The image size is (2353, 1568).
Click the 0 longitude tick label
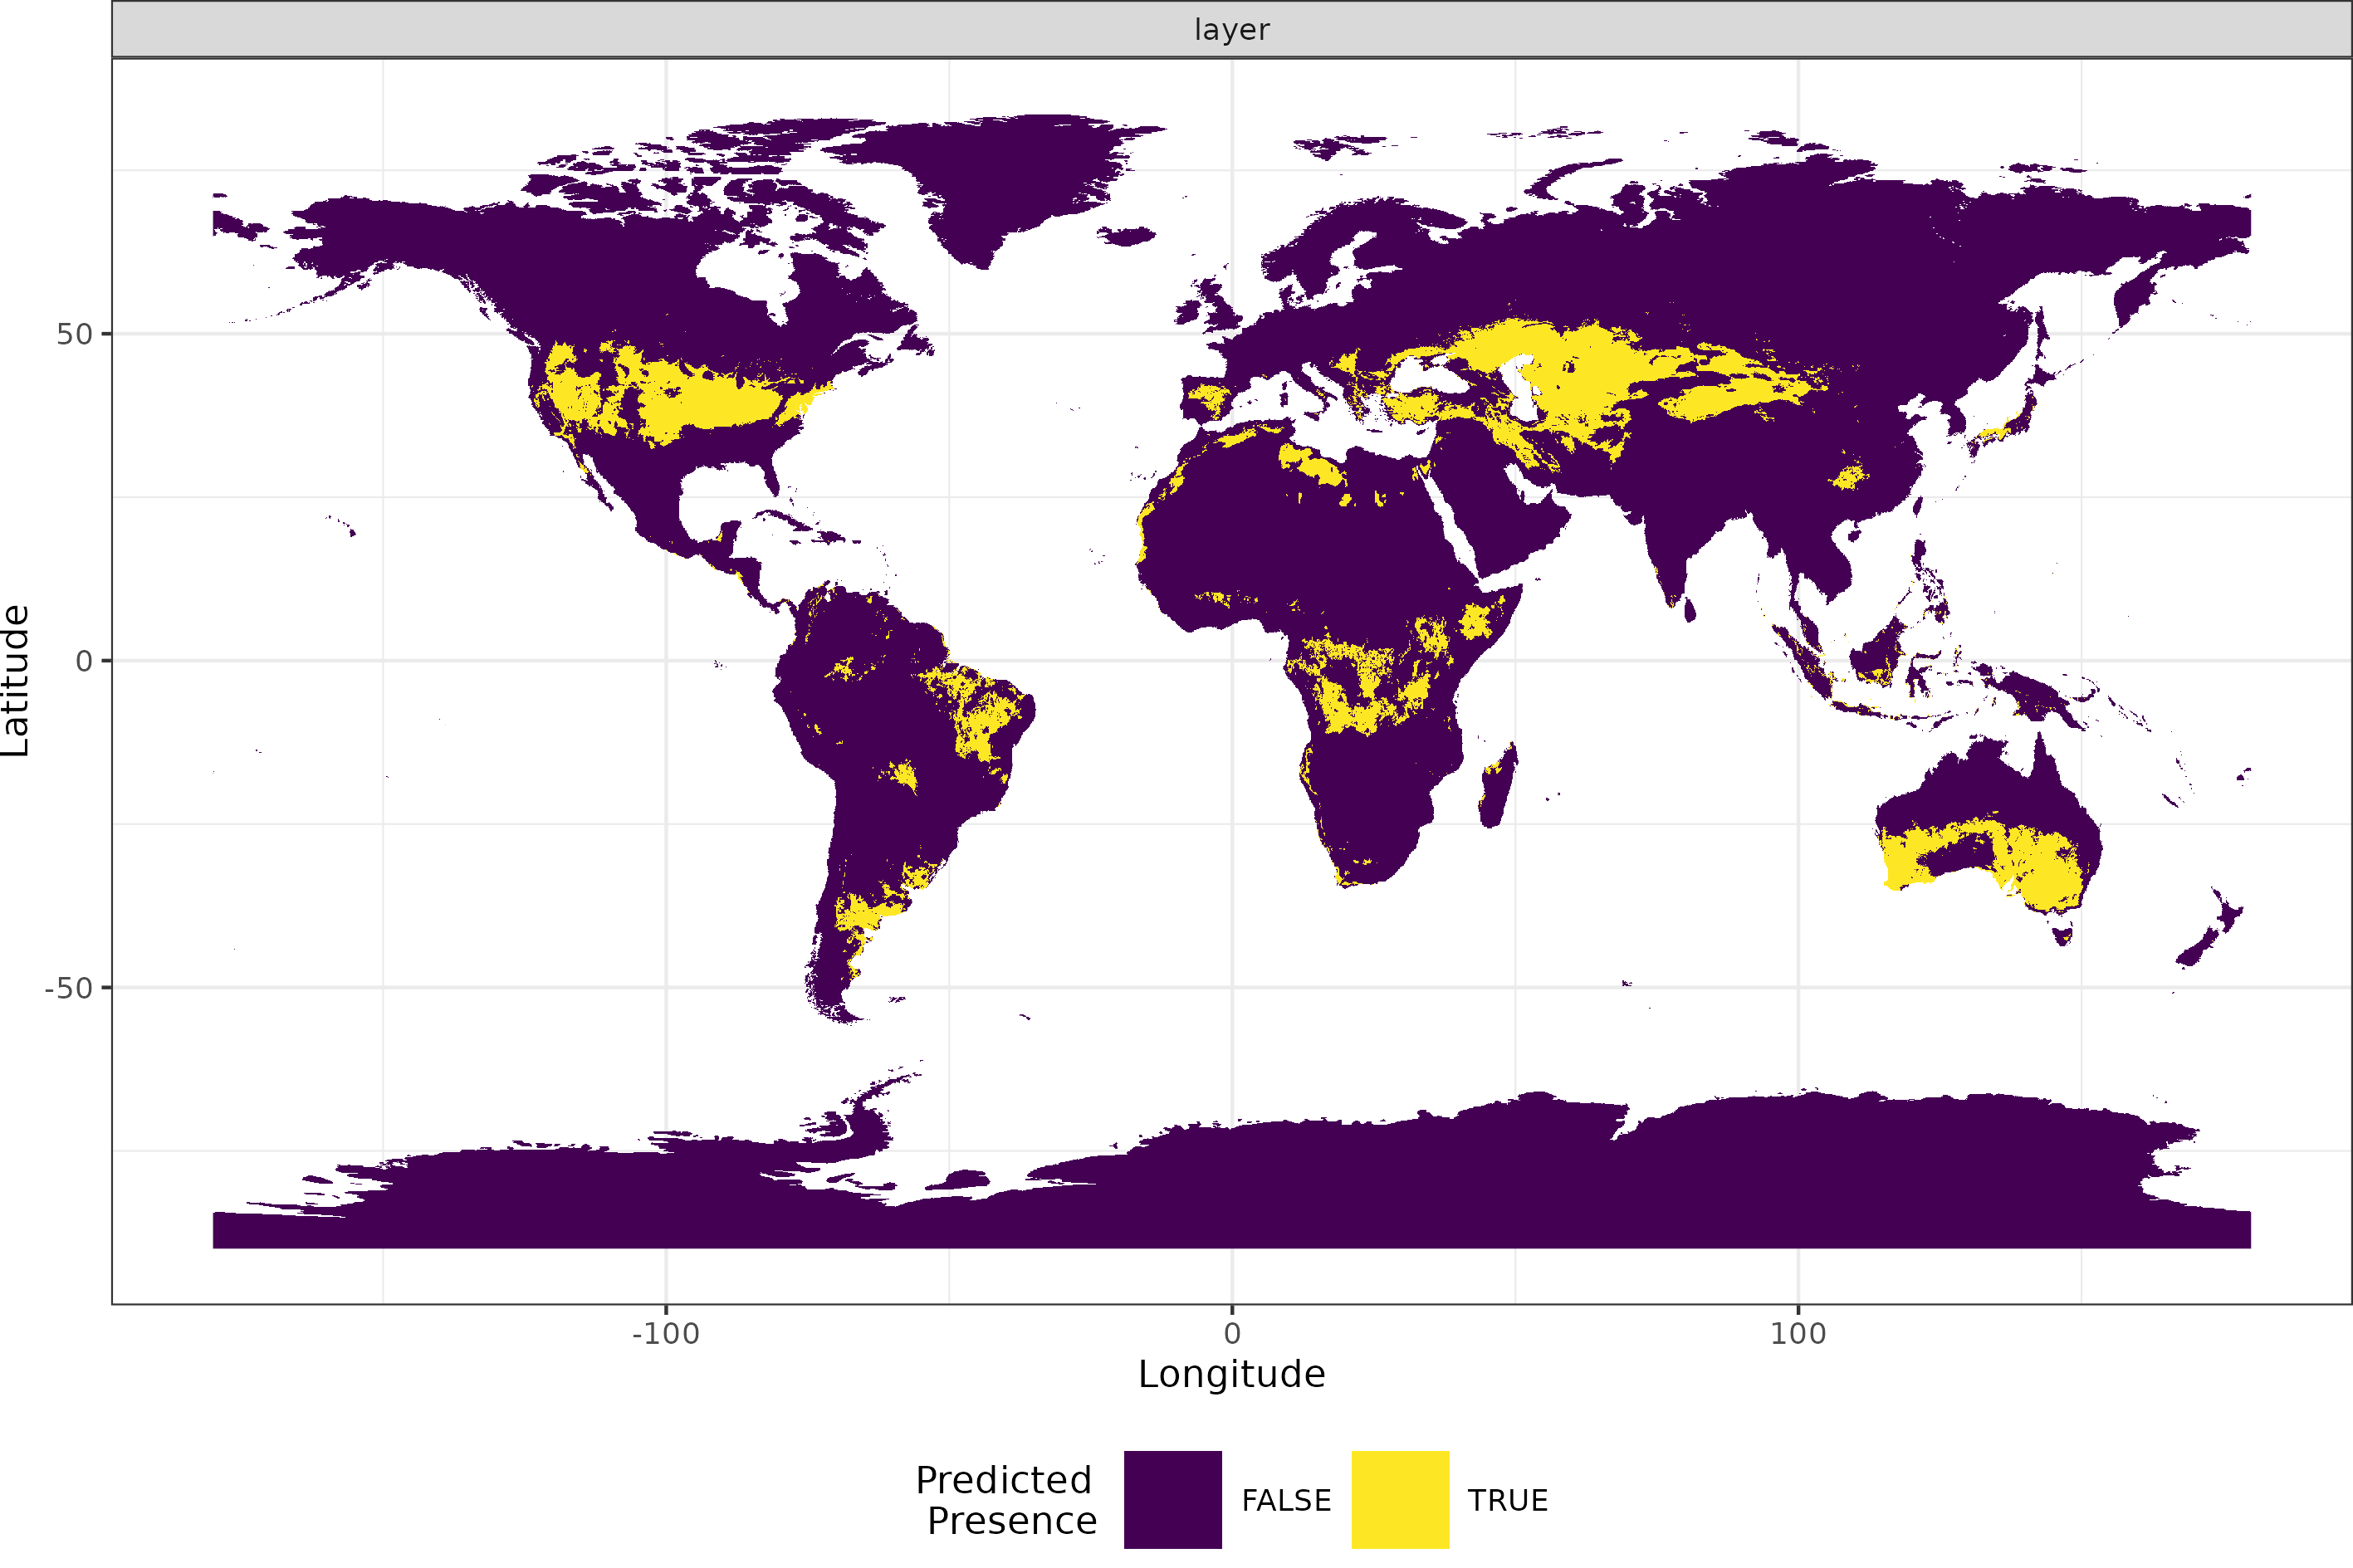pos(1231,1334)
